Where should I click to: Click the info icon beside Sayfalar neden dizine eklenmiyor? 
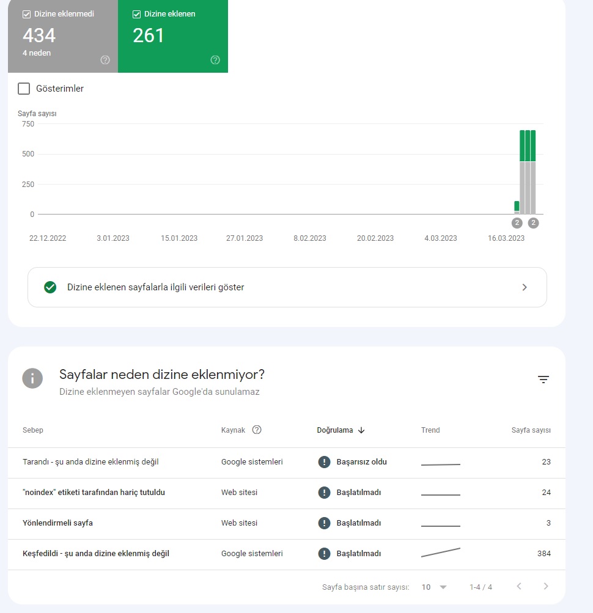pos(32,378)
